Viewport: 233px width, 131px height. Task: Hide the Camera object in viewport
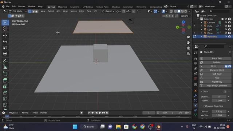[226, 23]
